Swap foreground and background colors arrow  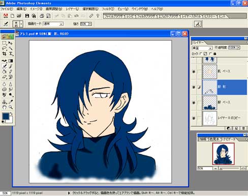11,114
